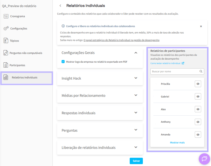Focus the Buscar por nome field
This screenshot has width=211, height=166.
click(x=177, y=71)
